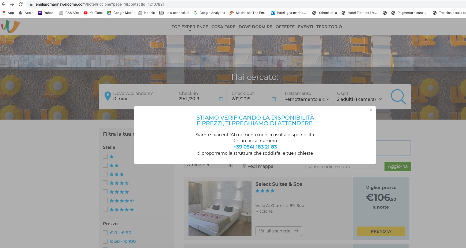Open the App grid bookmark

tap(8, 13)
